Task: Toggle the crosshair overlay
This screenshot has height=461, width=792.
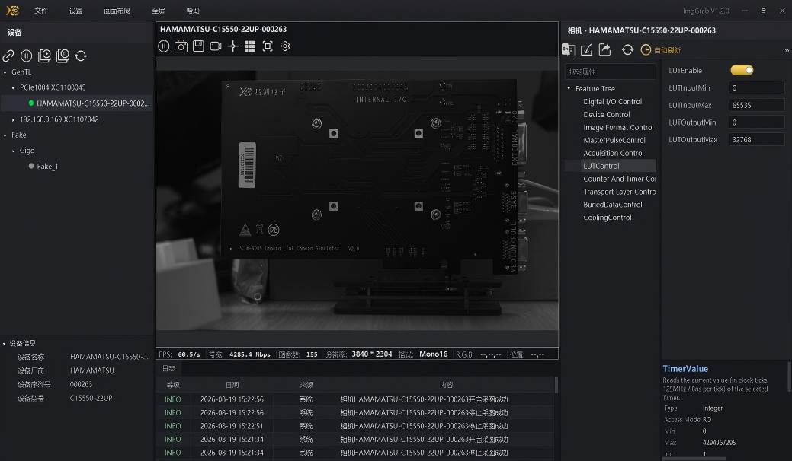Action: (232, 46)
